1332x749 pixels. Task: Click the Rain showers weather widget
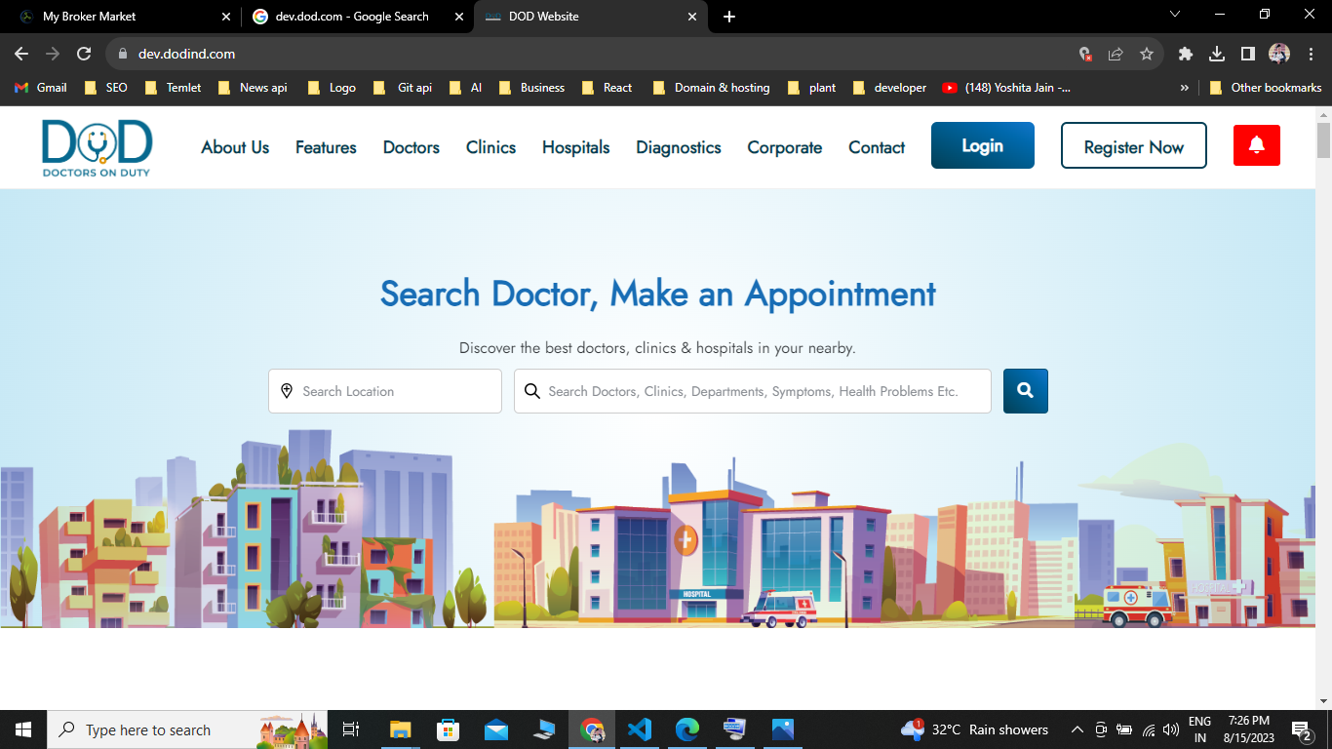pyautogui.click(x=975, y=729)
